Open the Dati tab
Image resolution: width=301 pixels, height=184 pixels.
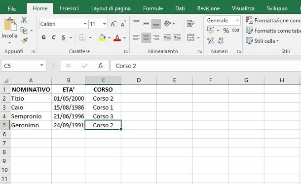180,8
